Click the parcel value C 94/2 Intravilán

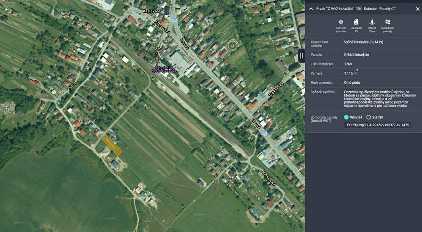click(x=356, y=55)
